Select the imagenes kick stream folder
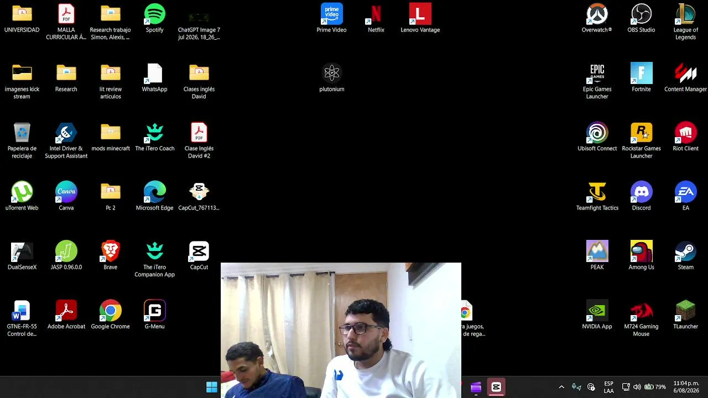708x398 pixels. click(x=22, y=73)
